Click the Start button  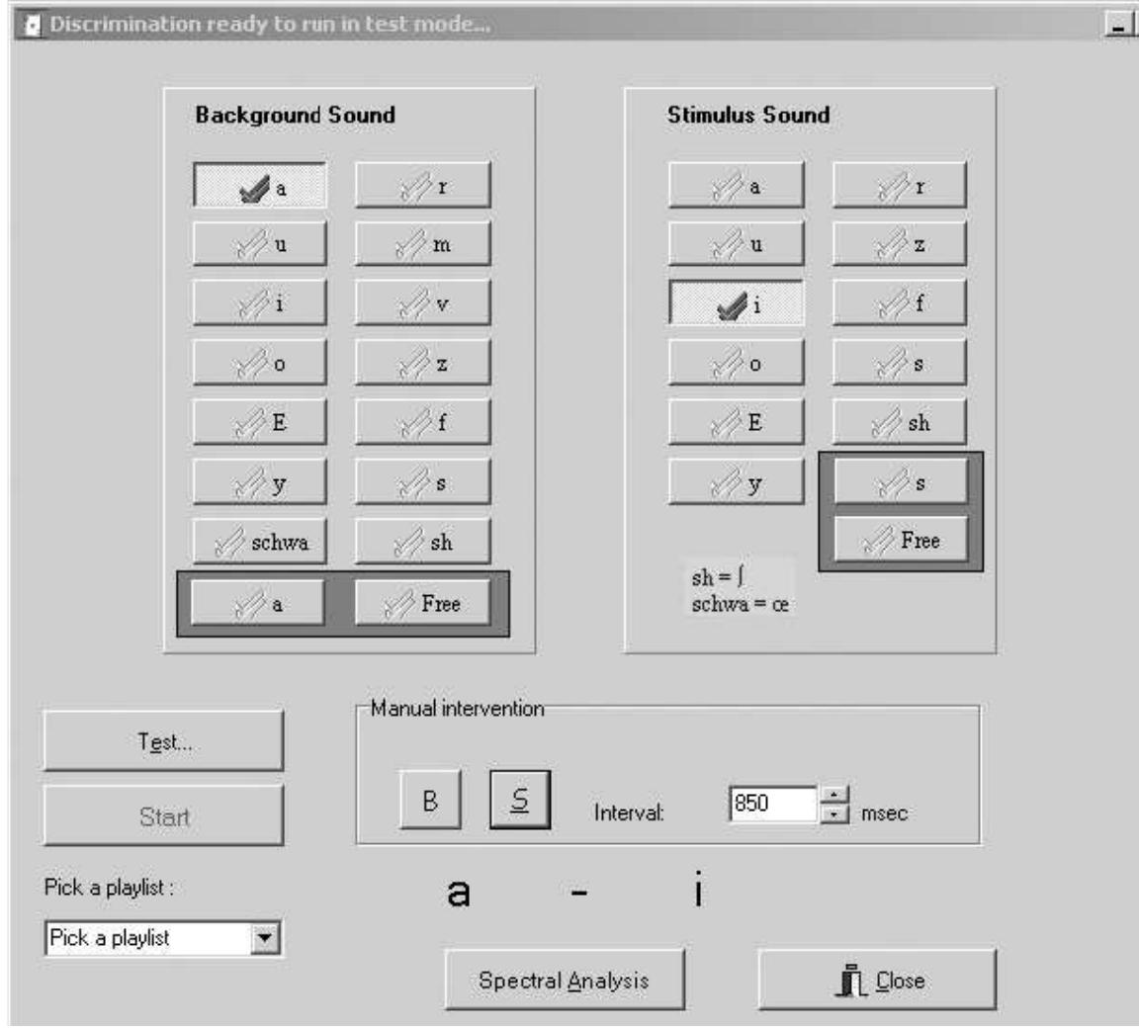pyautogui.click(x=163, y=815)
